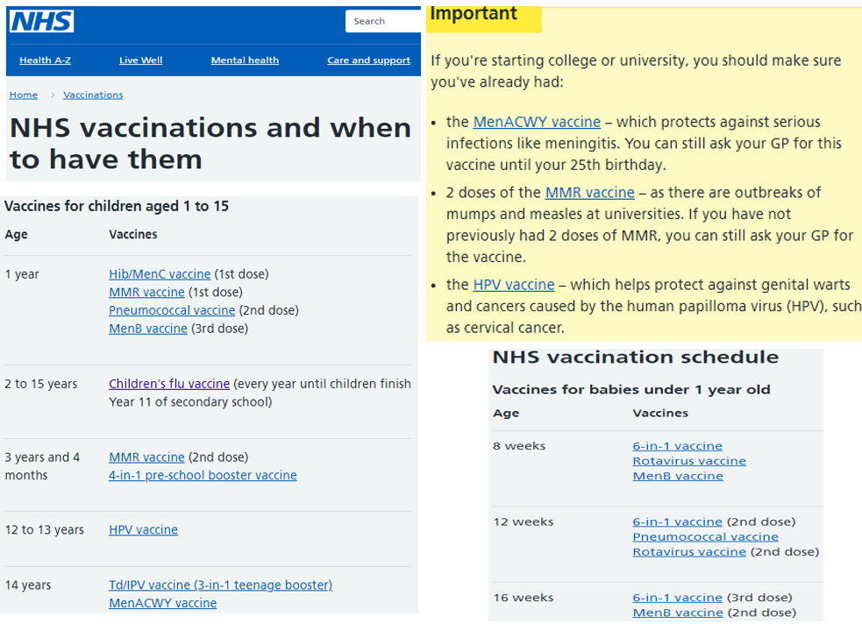The height and width of the screenshot is (624, 862).
Task: Select the '14 years' age cell
Action: tap(28, 585)
